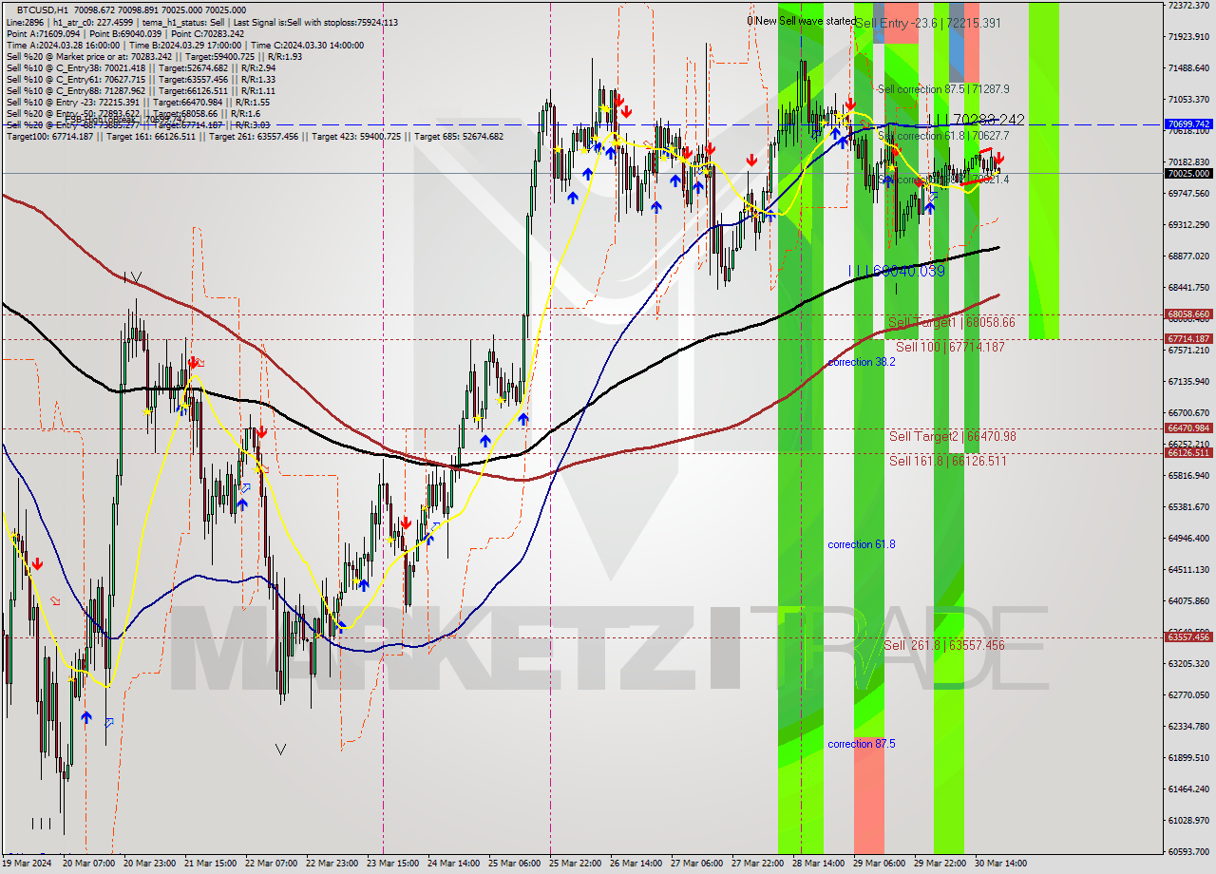Select the 'Sell Target2 | 66470.98' label
1216x874 pixels.
pos(953,436)
